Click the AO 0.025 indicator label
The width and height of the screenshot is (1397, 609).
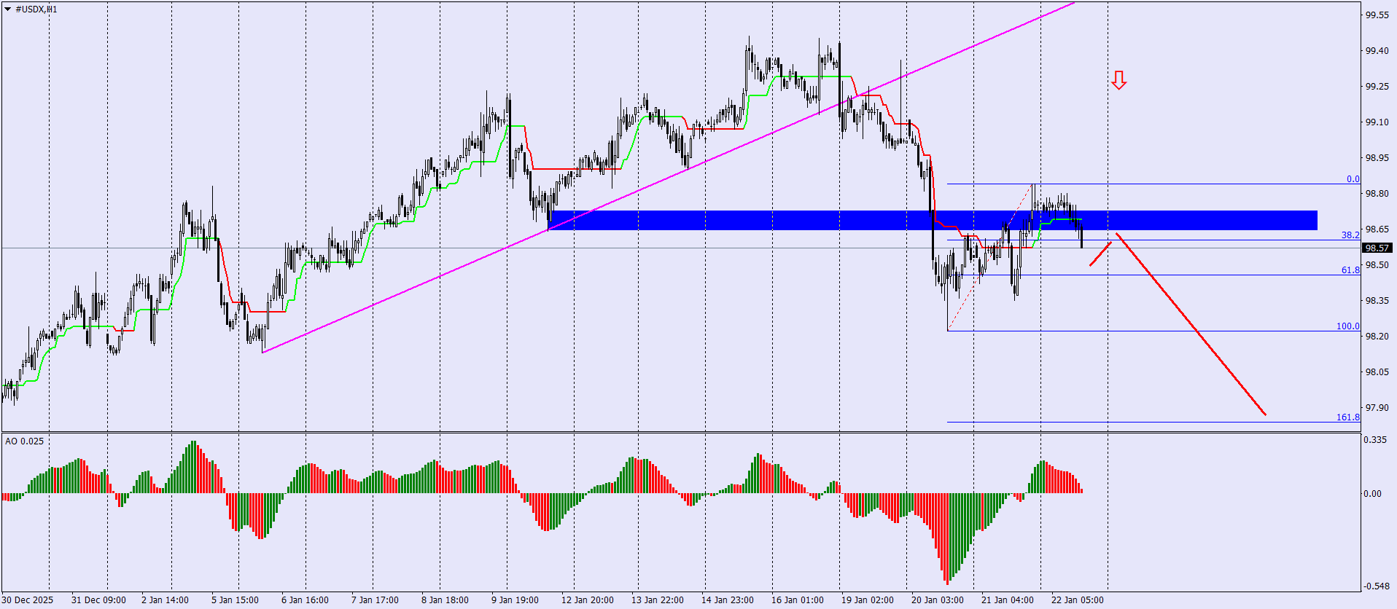(24, 441)
